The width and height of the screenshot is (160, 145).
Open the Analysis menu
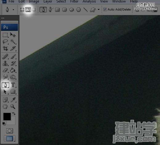pos(89,2)
